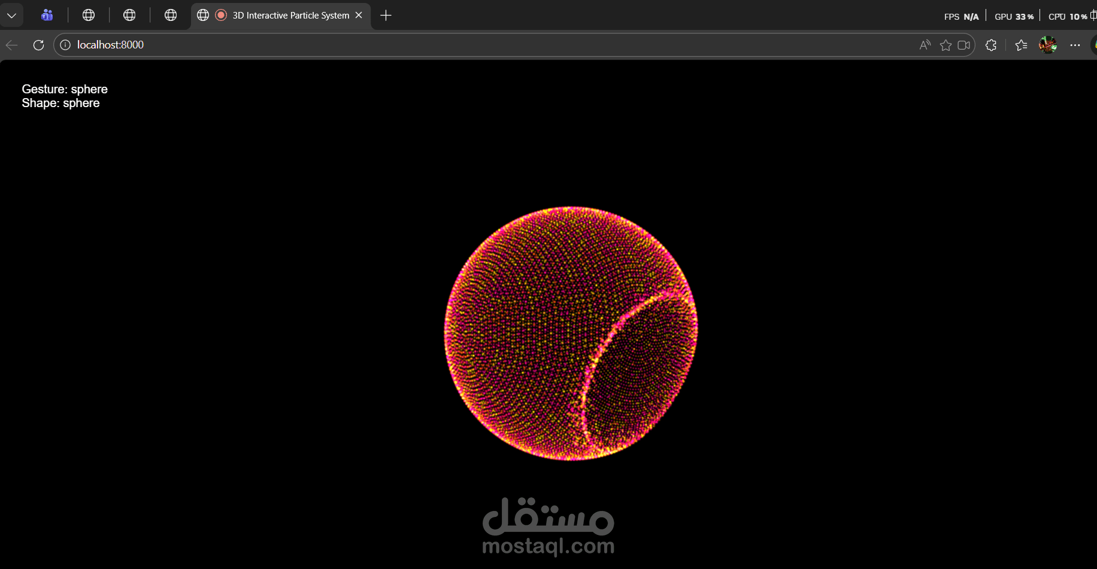
Task: Open Favorites via the star-list icon
Action: (x=1022, y=45)
